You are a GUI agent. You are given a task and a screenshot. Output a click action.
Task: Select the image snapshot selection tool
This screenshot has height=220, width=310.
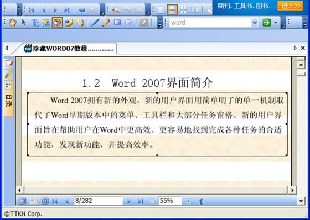46,23
